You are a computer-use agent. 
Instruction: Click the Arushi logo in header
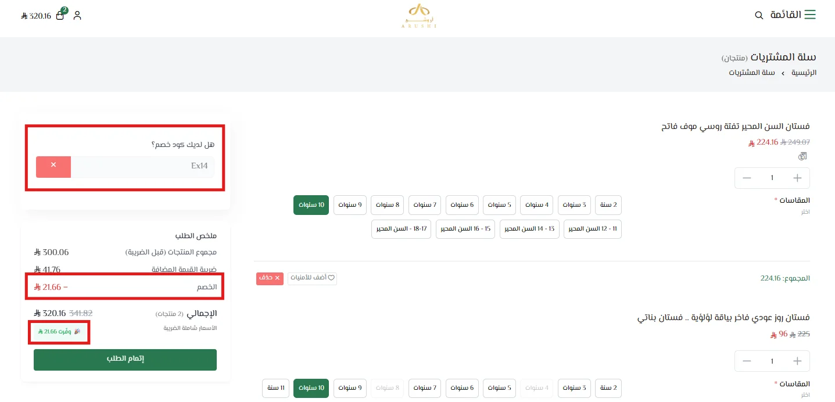418,16
